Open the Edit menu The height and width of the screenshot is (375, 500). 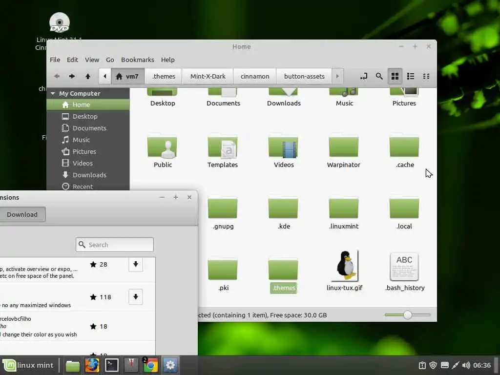click(x=72, y=60)
